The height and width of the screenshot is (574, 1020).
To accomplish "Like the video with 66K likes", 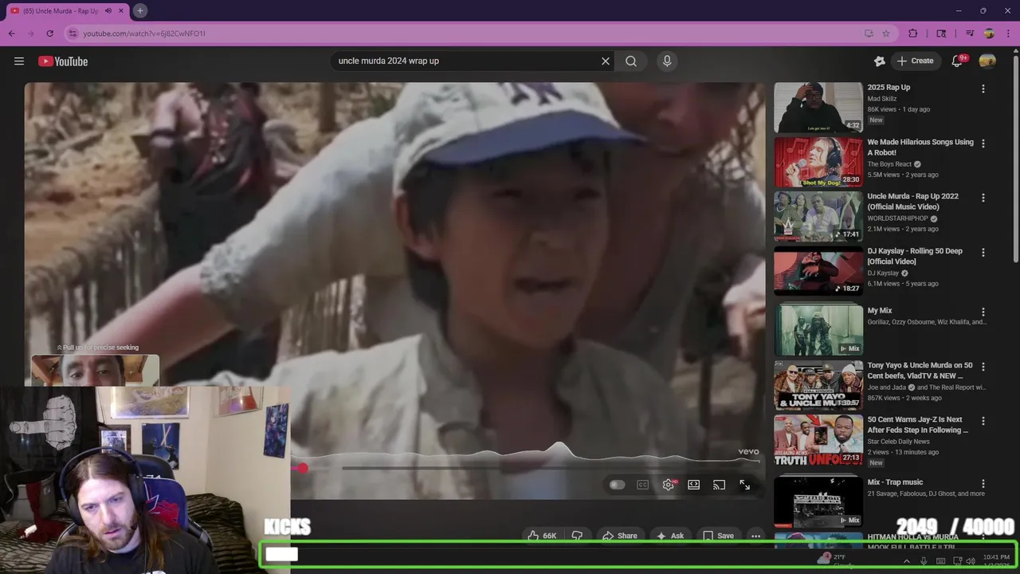I will coord(542,536).
